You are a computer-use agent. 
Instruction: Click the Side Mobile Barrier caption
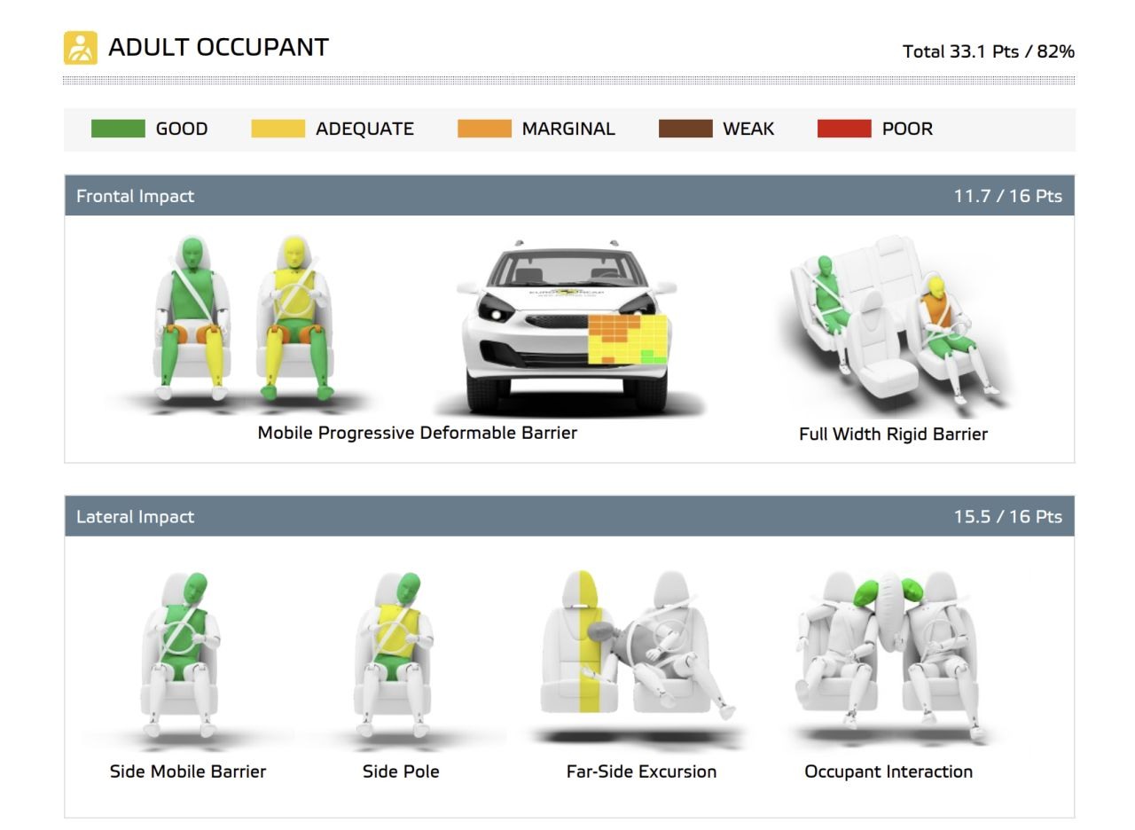tap(188, 771)
